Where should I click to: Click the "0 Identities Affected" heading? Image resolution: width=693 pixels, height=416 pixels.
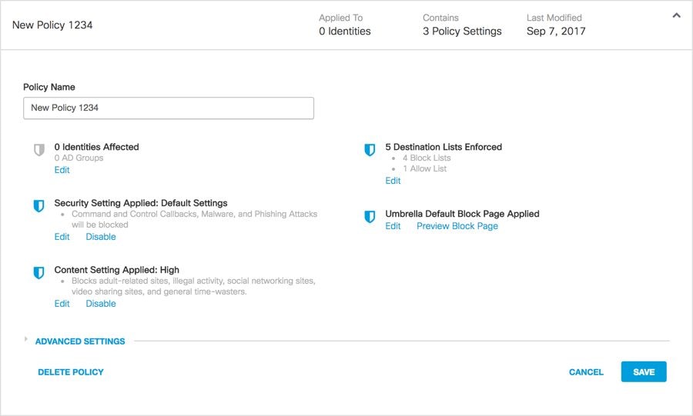[x=96, y=147]
